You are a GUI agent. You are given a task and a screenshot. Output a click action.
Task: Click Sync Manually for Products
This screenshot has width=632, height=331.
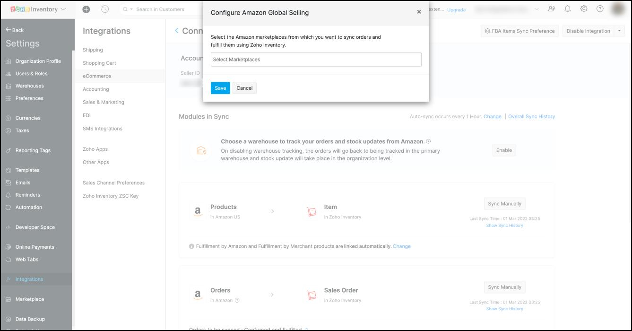[x=504, y=204]
